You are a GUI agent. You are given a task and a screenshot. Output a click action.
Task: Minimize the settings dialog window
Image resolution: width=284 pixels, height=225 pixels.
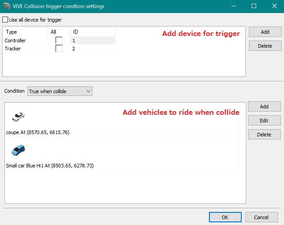click(x=234, y=6)
